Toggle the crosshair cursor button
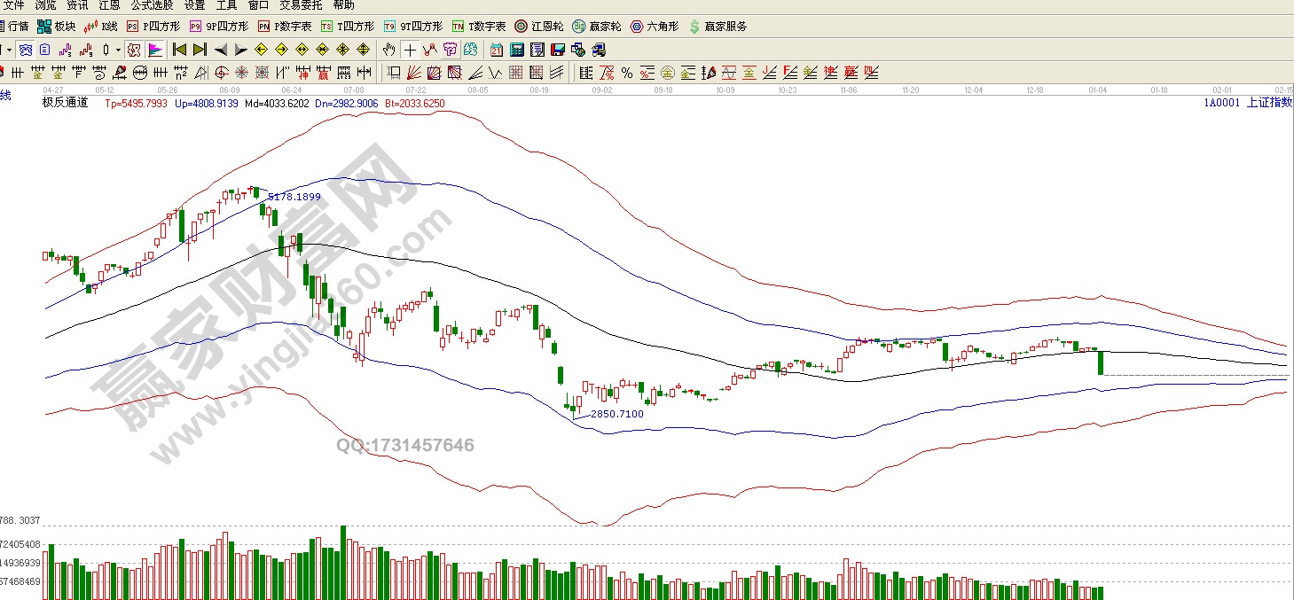The width and height of the screenshot is (1294, 600). click(x=410, y=50)
